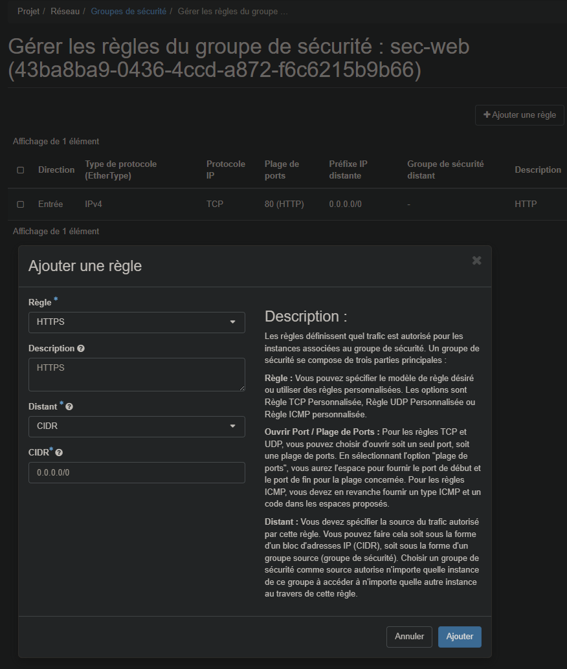Image resolution: width=567 pixels, height=669 pixels.
Task: Open the Règle dropdown showing HTTPS
Action: click(x=137, y=322)
